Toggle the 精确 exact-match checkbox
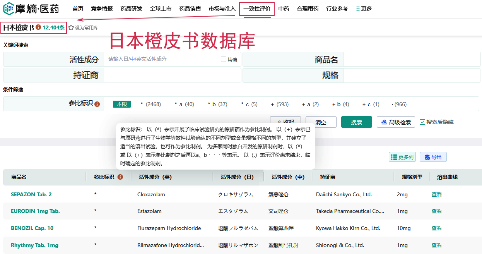This screenshot has width=482, height=254. [x=224, y=59]
